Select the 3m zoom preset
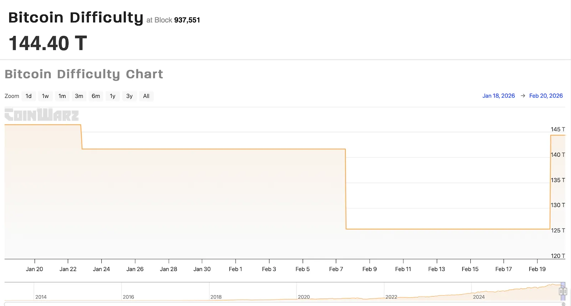The image size is (571, 306). [79, 96]
